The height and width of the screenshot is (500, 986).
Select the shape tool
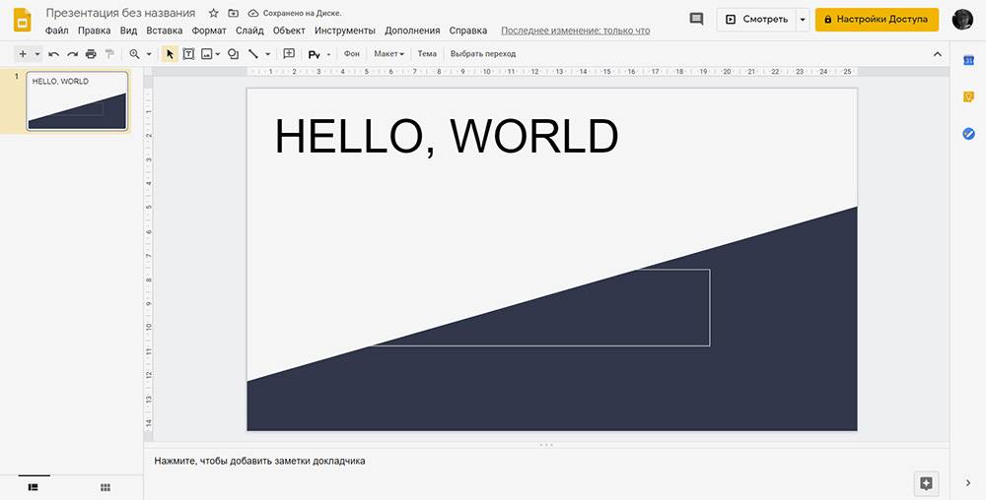coord(233,54)
